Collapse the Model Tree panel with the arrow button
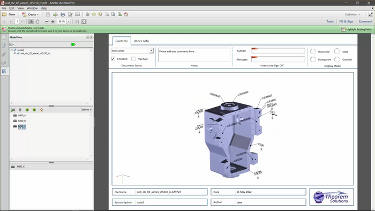This screenshot has height=211, width=375. point(87,37)
